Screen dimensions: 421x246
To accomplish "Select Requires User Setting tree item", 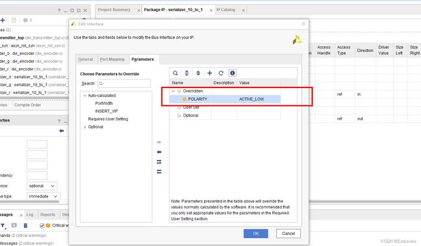I will click(x=108, y=119).
